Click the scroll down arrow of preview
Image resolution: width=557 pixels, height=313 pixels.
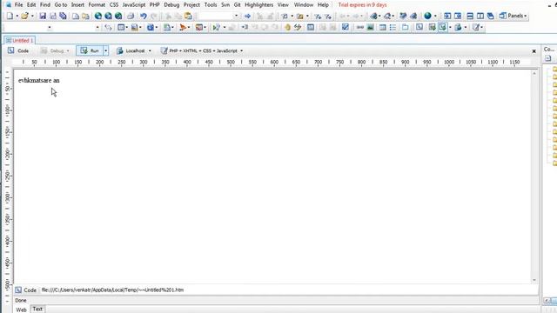[534, 280]
